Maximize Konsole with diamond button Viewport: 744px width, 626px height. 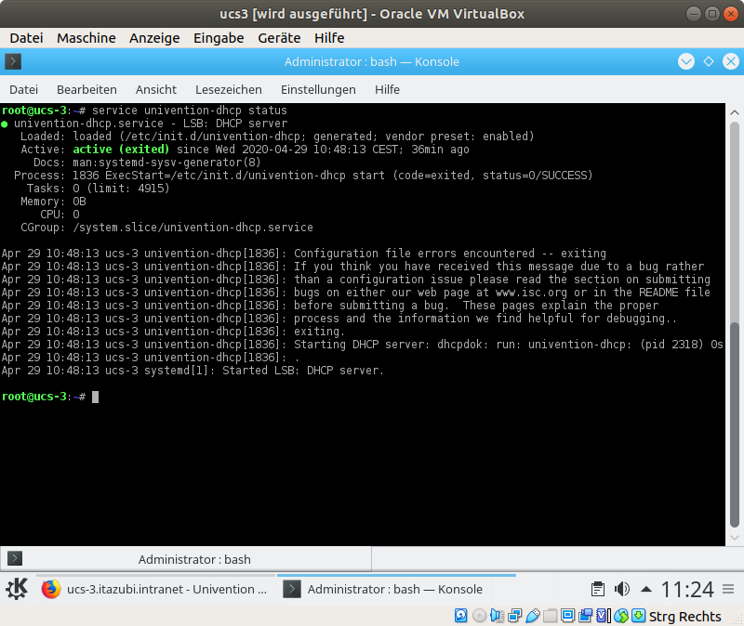tap(709, 61)
